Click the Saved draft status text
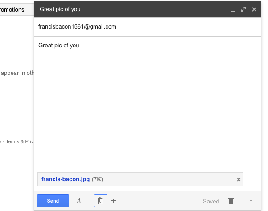Screen dimensions: 268x211 pyautogui.click(x=211, y=201)
